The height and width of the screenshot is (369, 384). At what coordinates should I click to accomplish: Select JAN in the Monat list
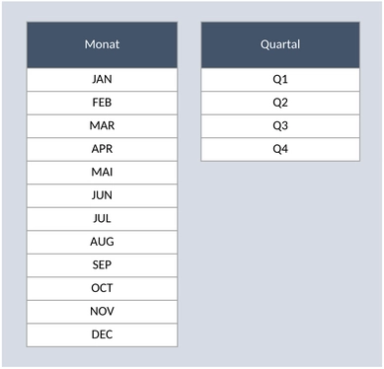pos(102,80)
